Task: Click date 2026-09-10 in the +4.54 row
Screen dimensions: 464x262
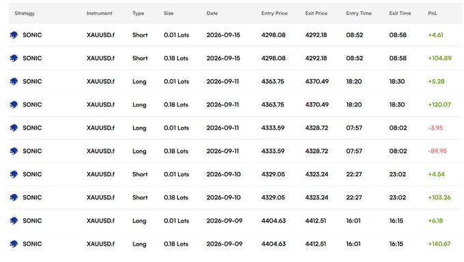Action: (224, 175)
